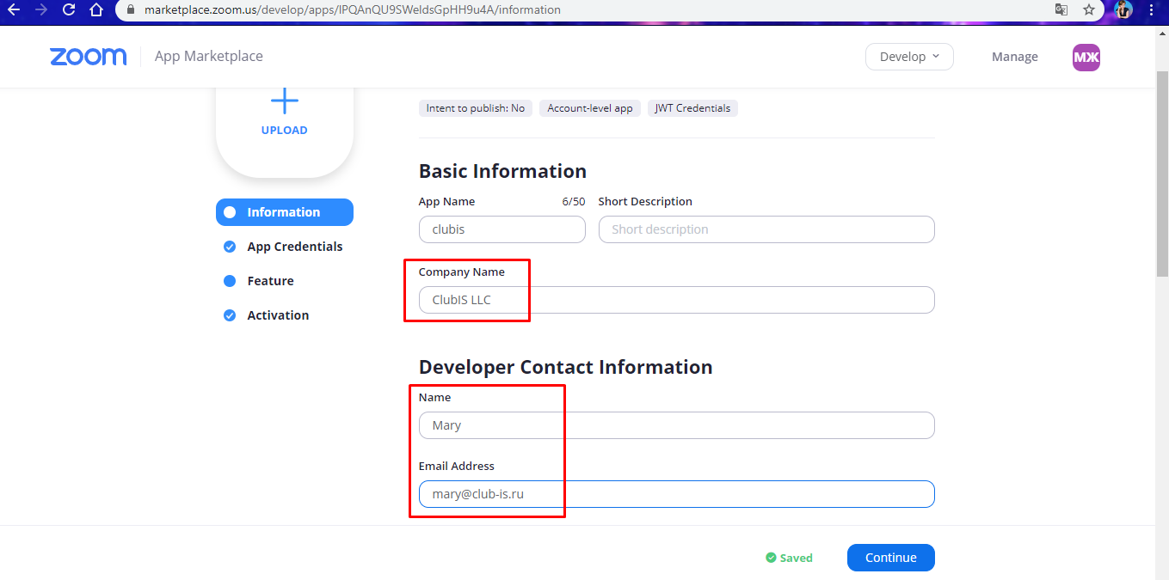Image resolution: width=1169 pixels, height=580 pixels.
Task: Go back with browser arrow
Action: 14,10
